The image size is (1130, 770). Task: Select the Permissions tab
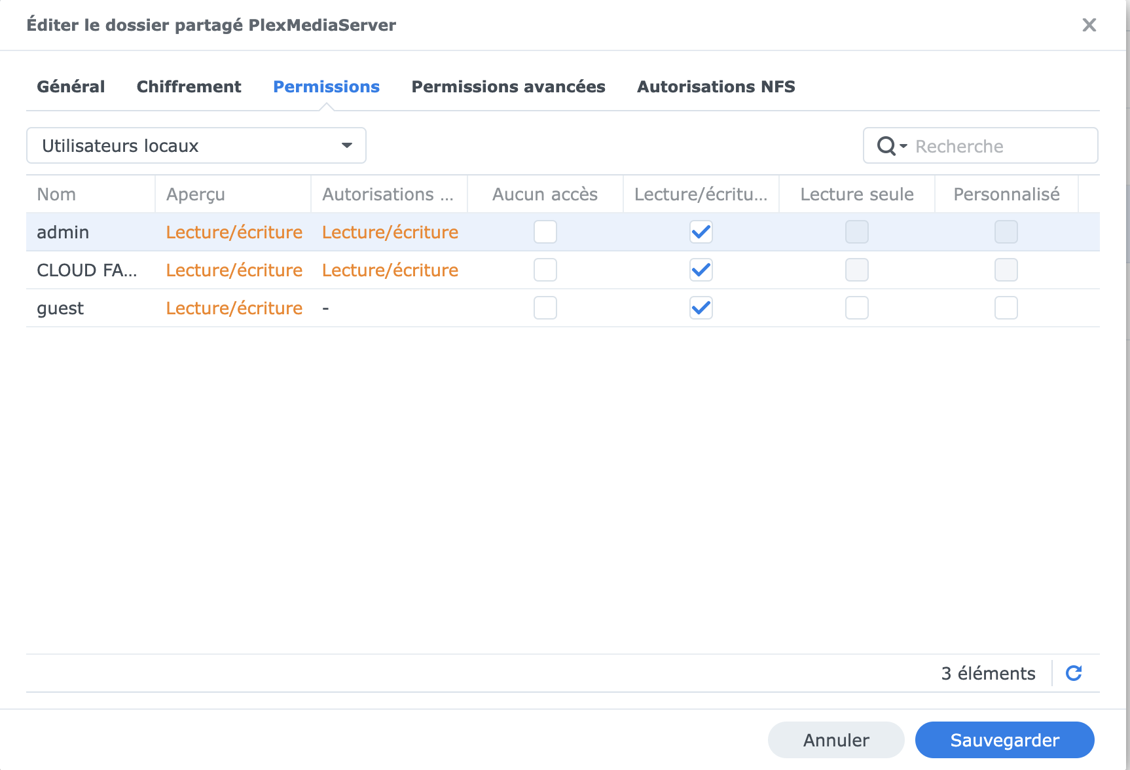pos(326,86)
